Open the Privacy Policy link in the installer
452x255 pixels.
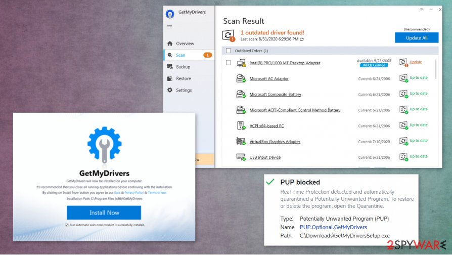pos(134,193)
